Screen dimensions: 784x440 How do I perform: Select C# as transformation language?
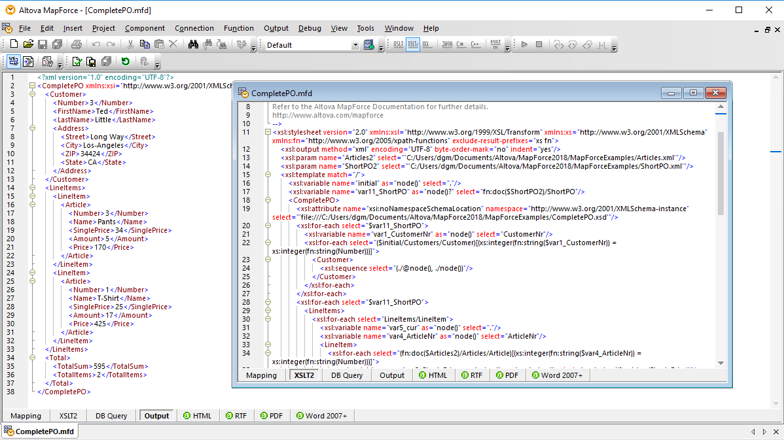click(461, 44)
